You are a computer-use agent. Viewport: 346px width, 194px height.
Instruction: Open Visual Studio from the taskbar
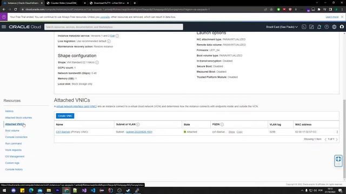click(84, 190)
